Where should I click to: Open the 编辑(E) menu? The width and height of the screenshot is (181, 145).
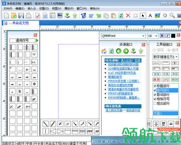pos(20,9)
